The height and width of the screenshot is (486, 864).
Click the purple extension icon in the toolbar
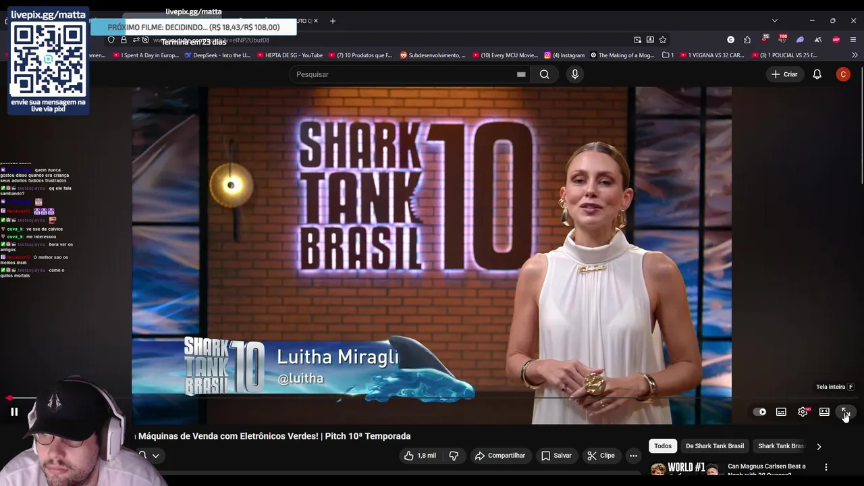800,40
